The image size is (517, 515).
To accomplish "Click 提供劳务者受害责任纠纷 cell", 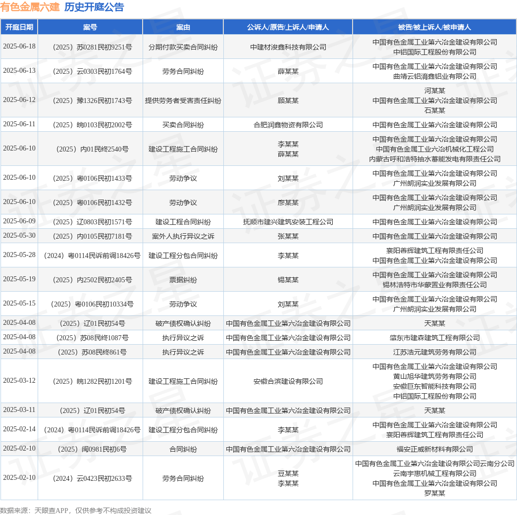I will (x=183, y=101).
